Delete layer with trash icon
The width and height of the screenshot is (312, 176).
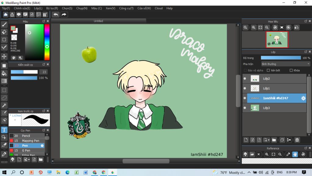tap(297, 140)
